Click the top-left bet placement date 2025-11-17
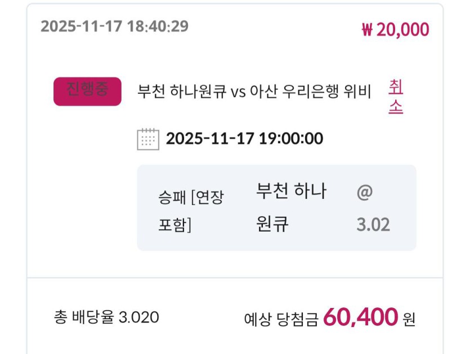The image size is (470, 354). [x=81, y=26]
